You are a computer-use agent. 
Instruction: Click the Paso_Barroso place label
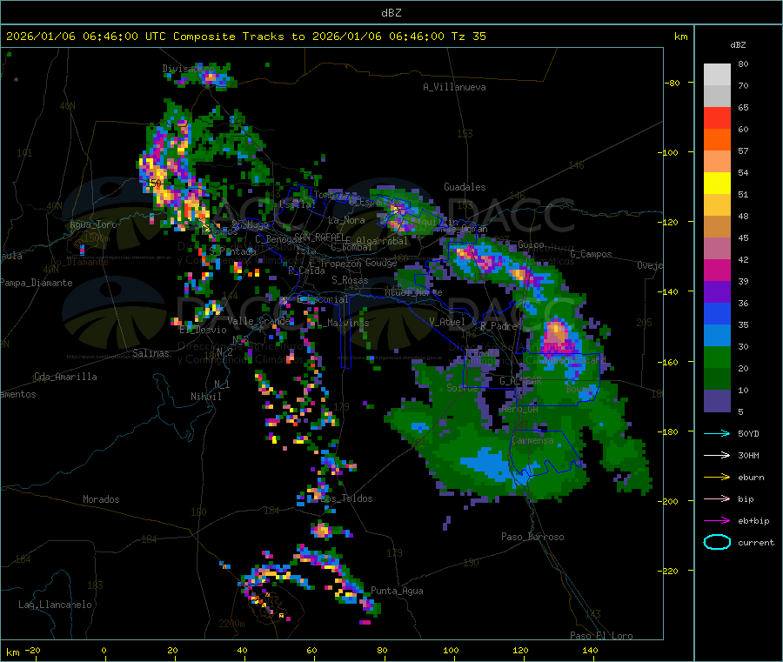[x=532, y=537]
